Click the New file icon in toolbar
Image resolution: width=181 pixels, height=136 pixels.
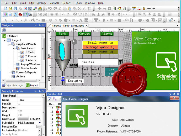(x=6, y=9)
